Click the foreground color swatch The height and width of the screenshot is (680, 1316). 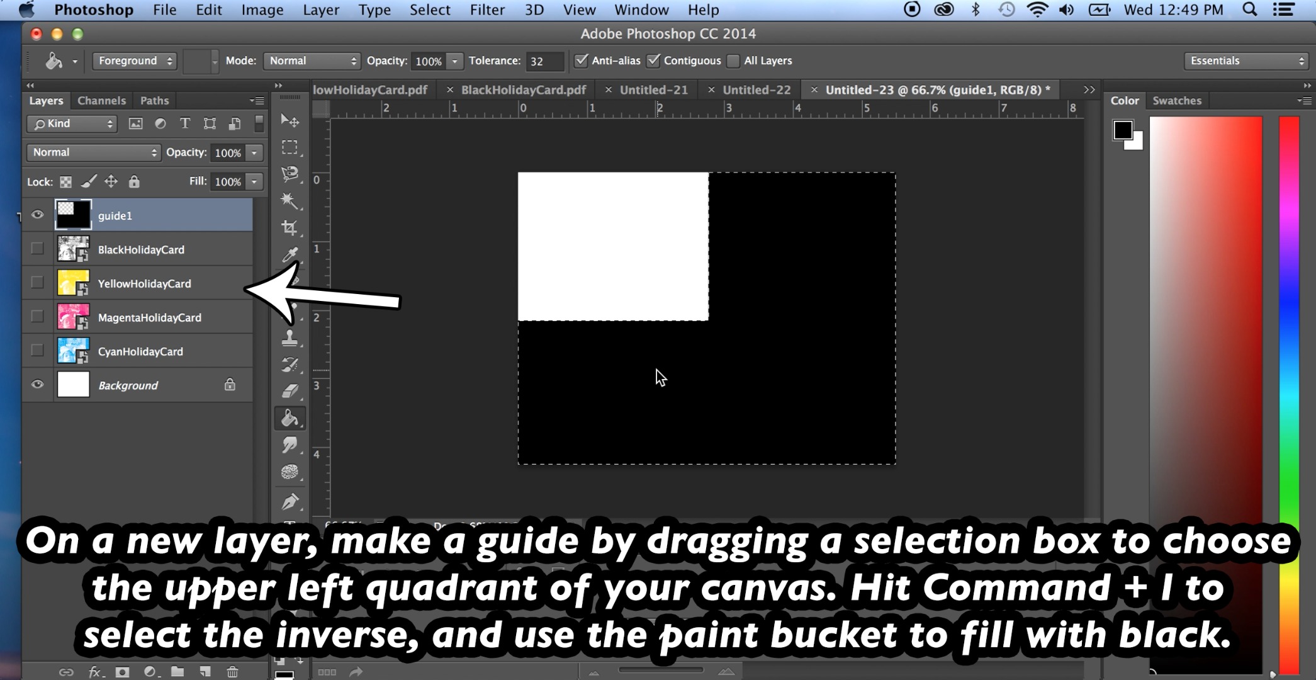(1125, 129)
